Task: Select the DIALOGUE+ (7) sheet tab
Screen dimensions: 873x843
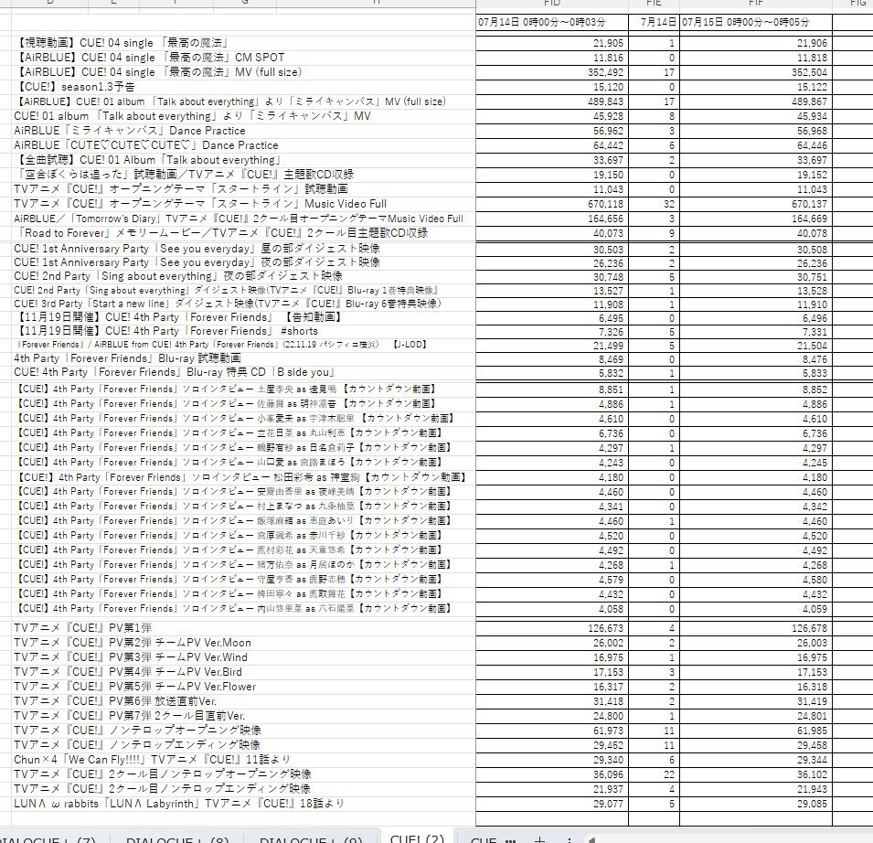Action: coord(48,840)
